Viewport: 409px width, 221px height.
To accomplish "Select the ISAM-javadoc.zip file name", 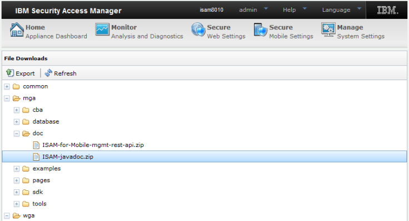I will coord(68,157).
